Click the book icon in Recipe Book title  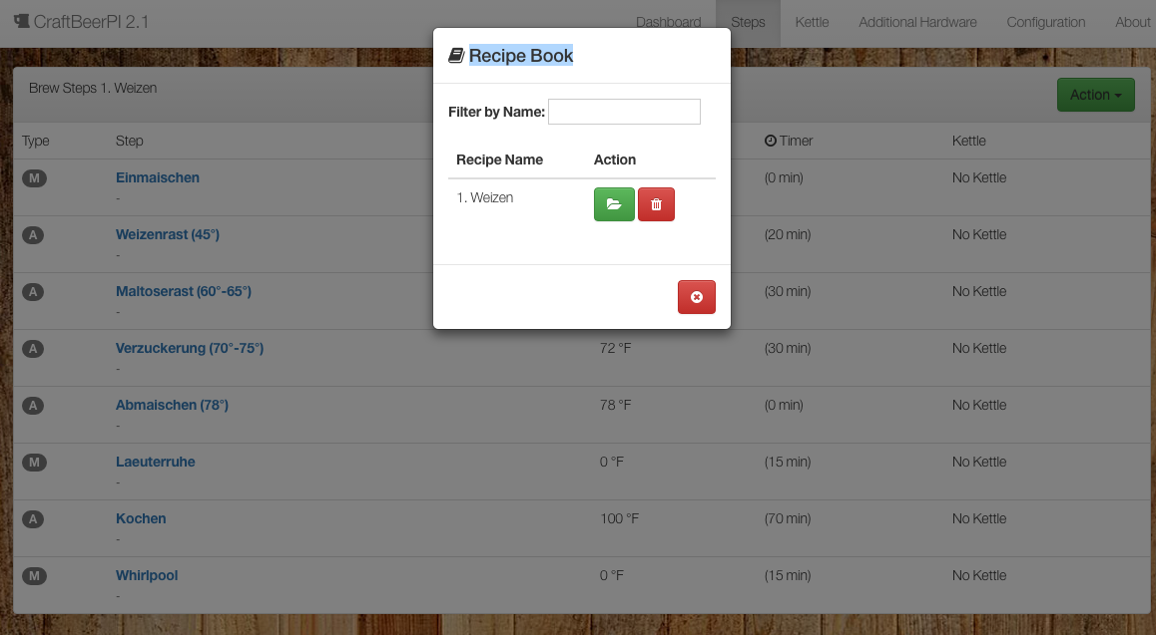(456, 56)
